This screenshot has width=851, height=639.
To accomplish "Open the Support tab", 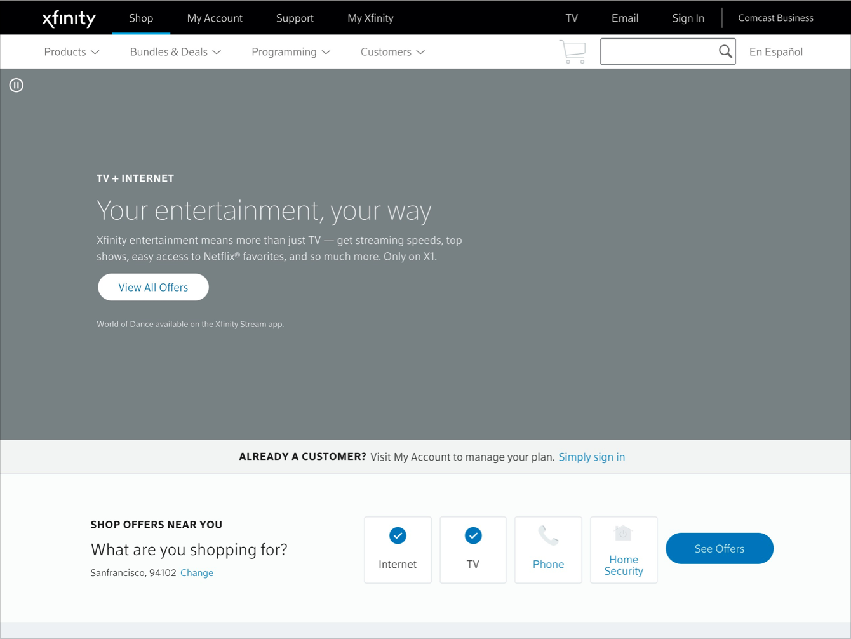I will click(295, 18).
